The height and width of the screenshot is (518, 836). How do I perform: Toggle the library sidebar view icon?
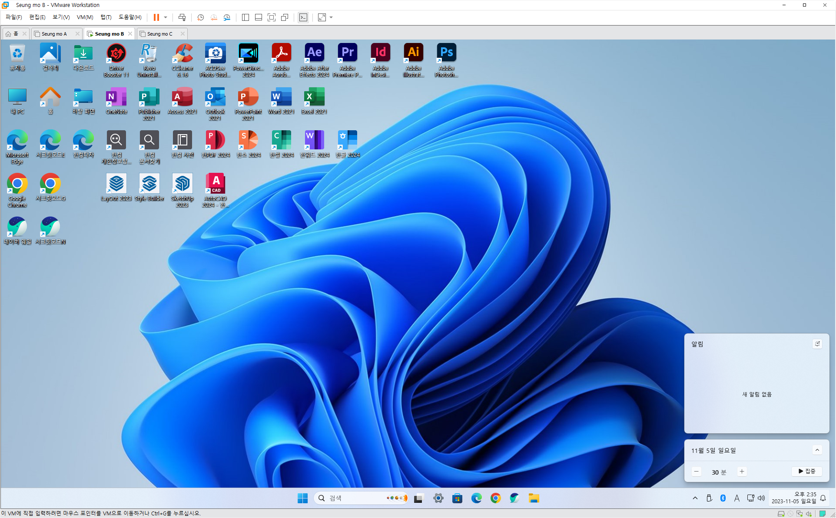click(245, 17)
